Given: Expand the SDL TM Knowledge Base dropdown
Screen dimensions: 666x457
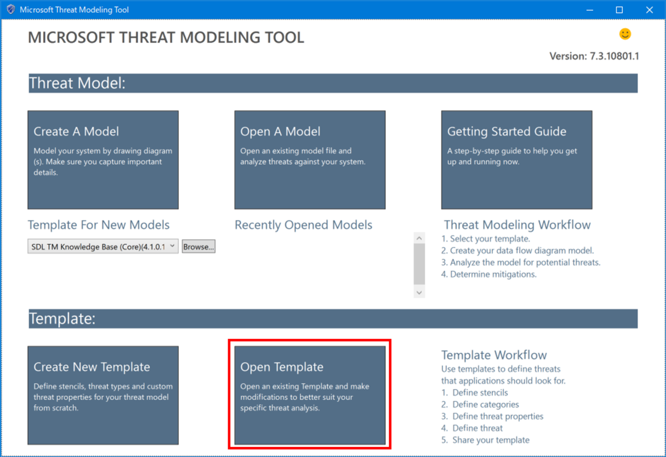Looking at the screenshot, I should (x=103, y=247).
